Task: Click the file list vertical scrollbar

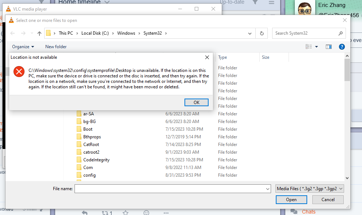Action: point(347,120)
